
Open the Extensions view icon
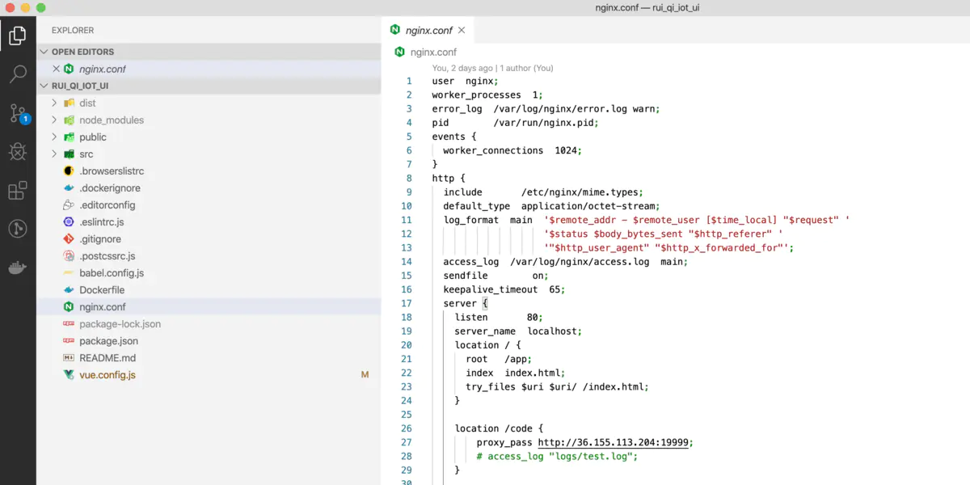pos(18,191)
